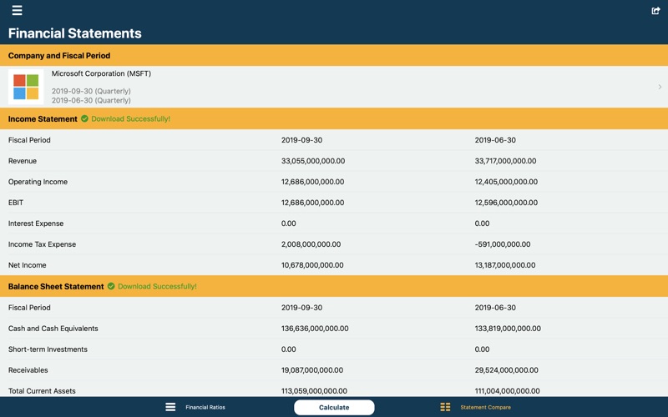Tap the share icon at top right
The width and height of the screenshot is (668, 417).
tap(655, 11)
